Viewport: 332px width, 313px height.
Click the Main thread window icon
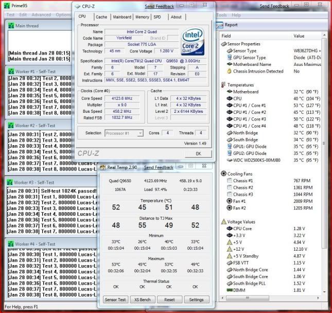pos(11,26)
